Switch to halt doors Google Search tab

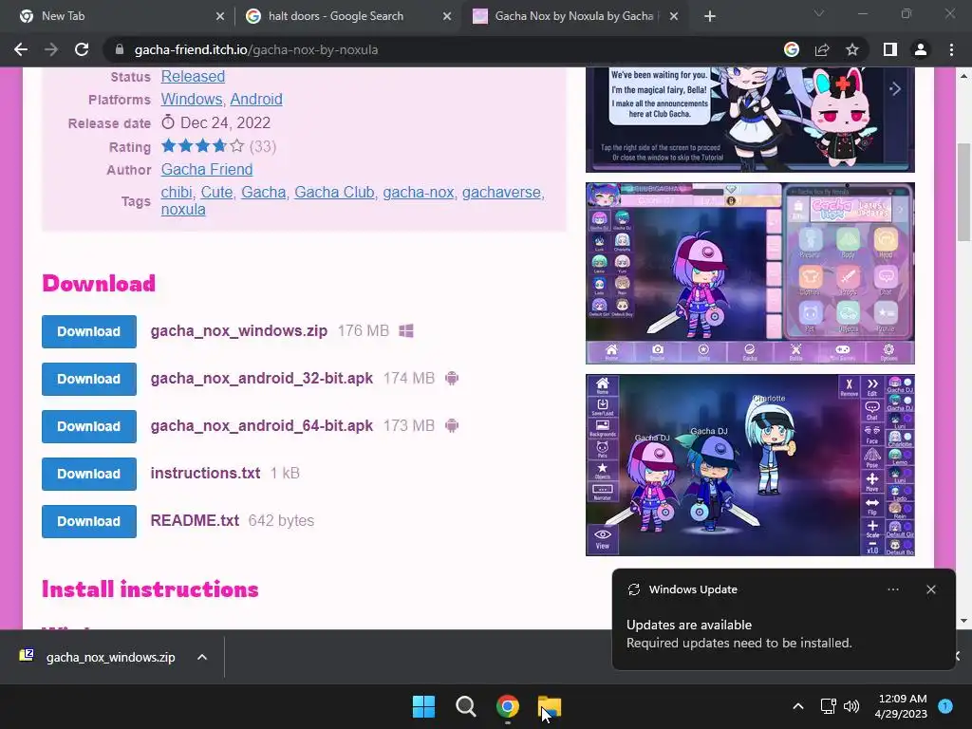coord(347,16)
